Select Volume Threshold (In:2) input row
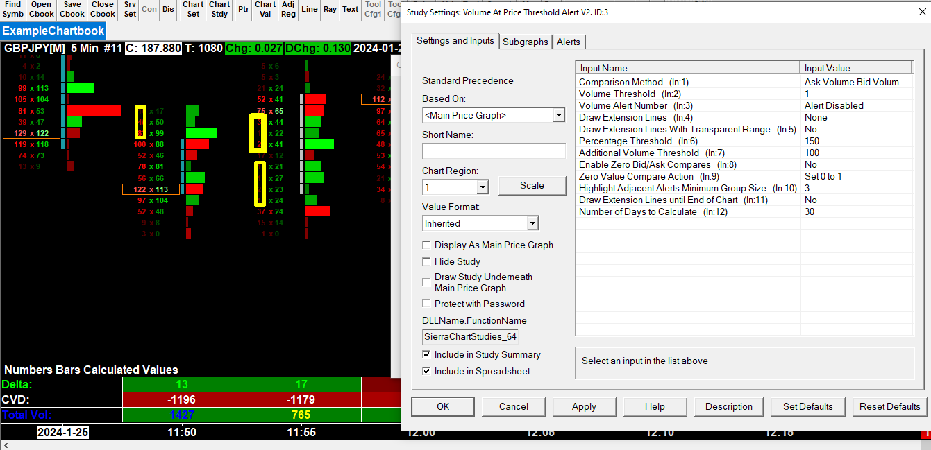931x450 pixels. click(744, 94)
